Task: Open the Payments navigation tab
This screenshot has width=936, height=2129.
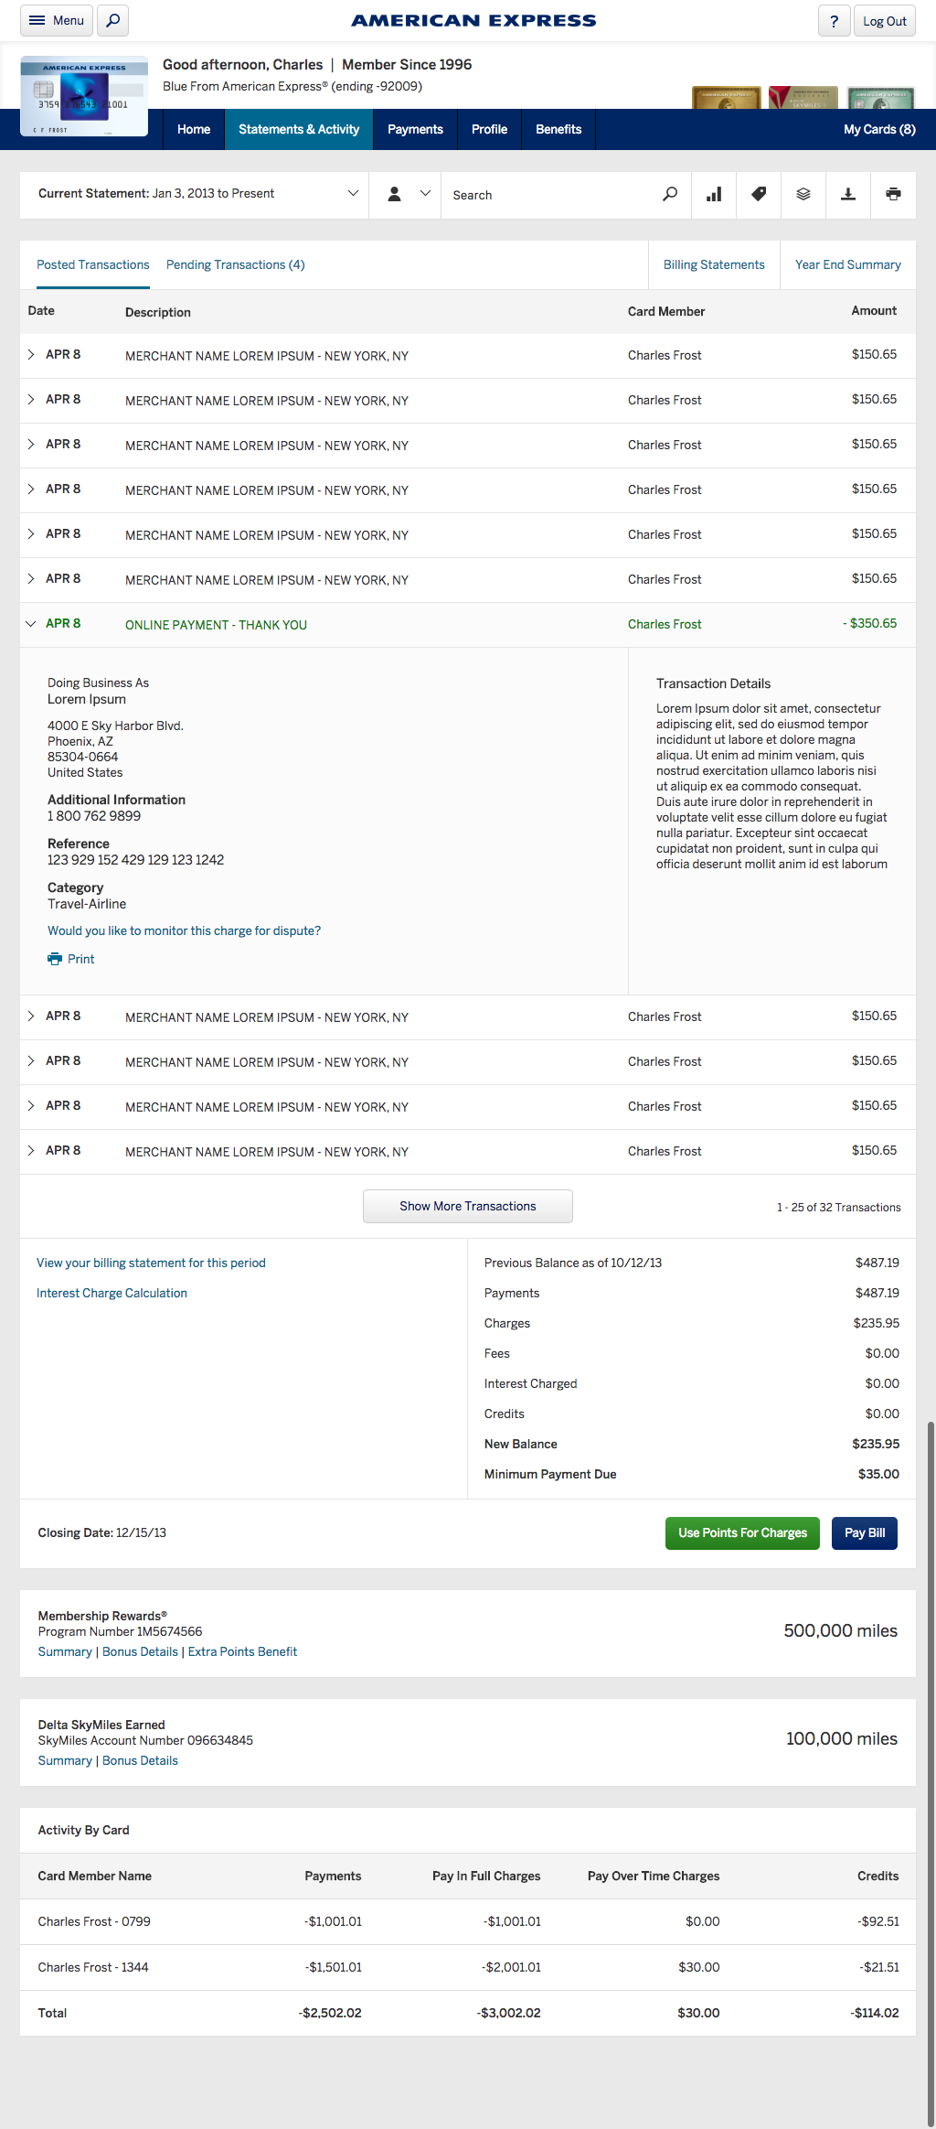Action: (414, 129)
